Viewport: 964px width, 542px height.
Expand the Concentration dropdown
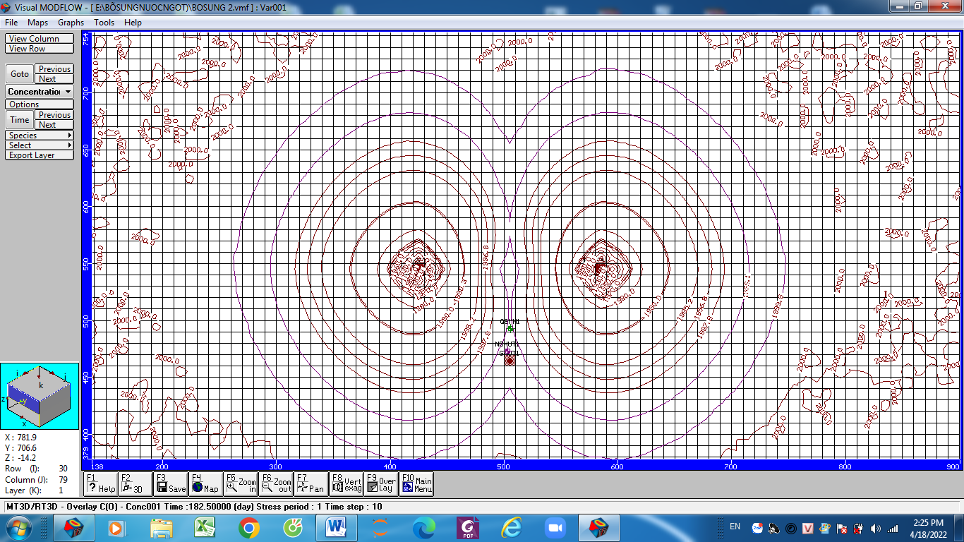click(x=68, y=92)
